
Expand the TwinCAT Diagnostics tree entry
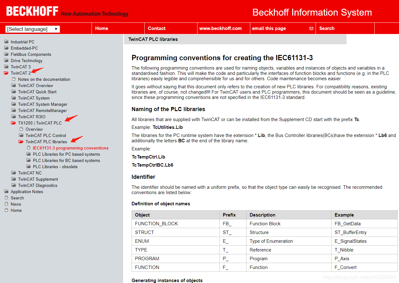(x=38, y=185)
